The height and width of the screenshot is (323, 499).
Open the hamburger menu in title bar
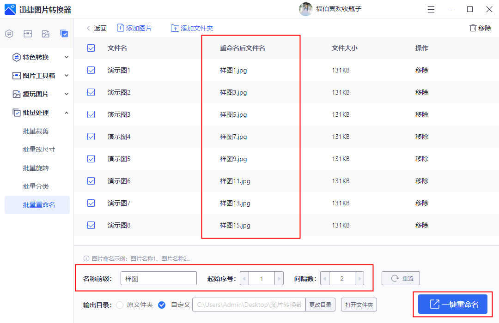click(431, 10)
